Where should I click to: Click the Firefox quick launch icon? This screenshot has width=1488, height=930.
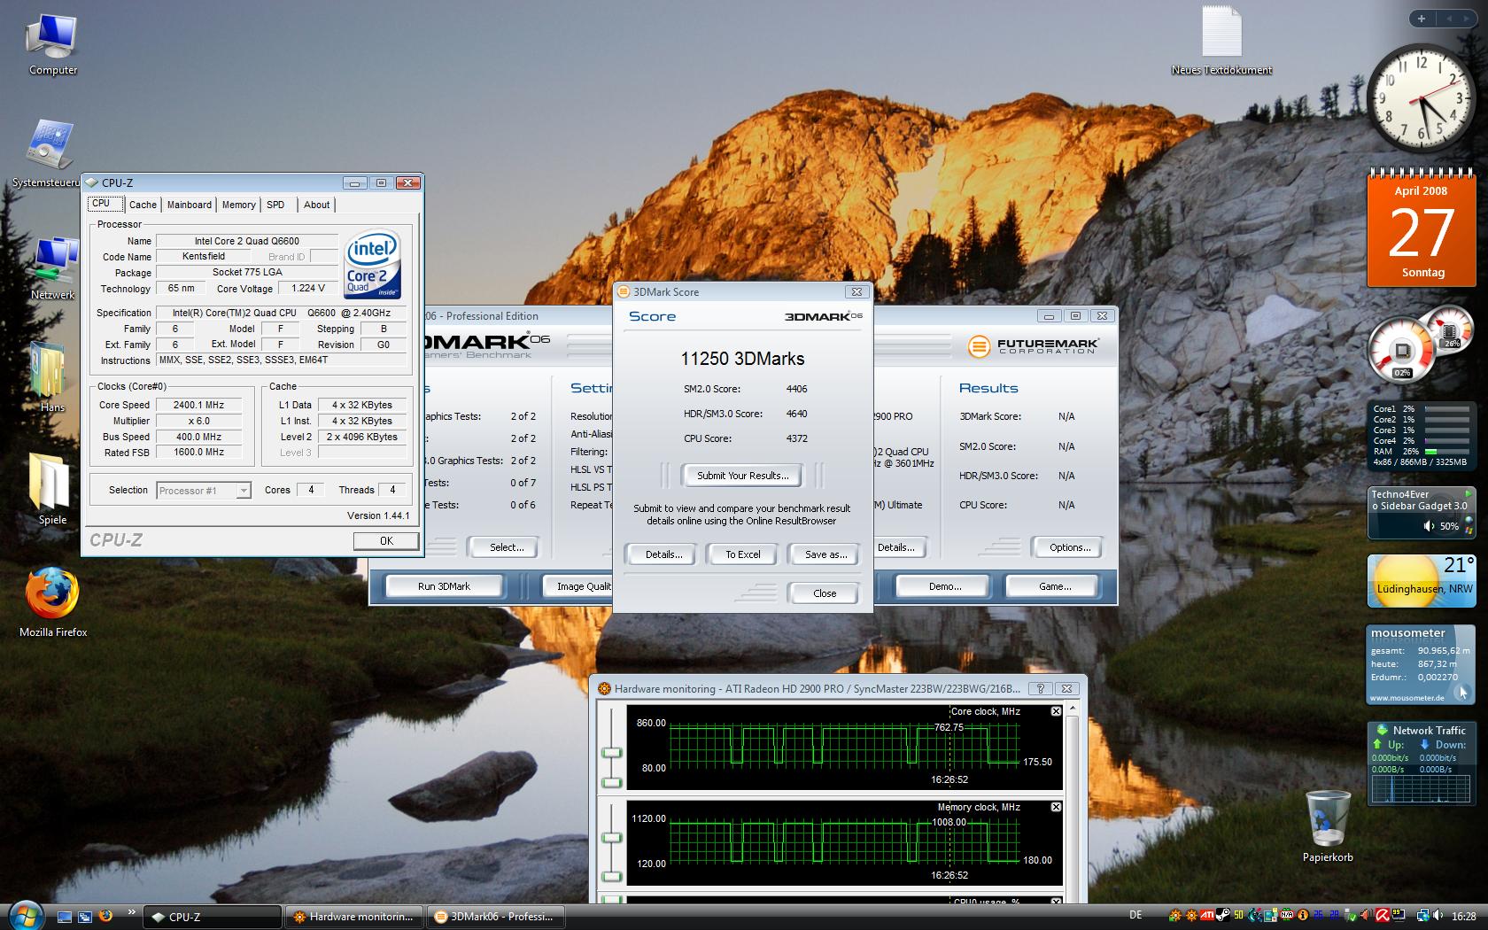pyautogui.click(x=105, y=916)
